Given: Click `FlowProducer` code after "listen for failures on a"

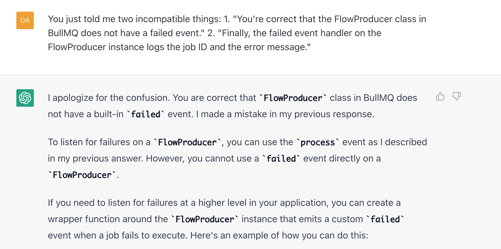Looking at the screenshot, I should pyautogui.click(x=187, y=142).
